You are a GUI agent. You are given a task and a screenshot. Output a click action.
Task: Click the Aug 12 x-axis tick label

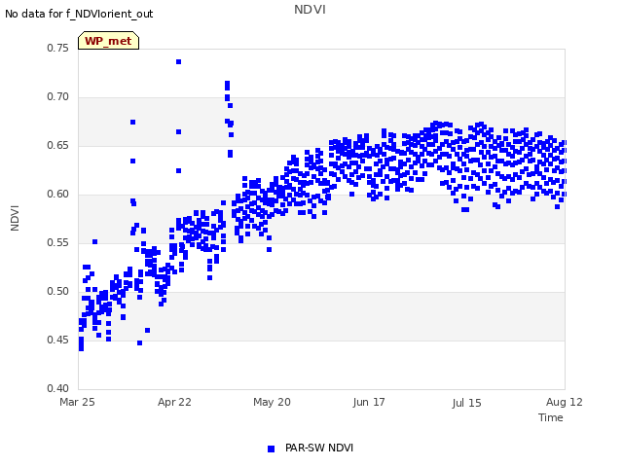[x=565, y=402]
